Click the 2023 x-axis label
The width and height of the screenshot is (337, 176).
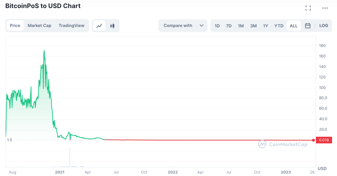point(286,172)
